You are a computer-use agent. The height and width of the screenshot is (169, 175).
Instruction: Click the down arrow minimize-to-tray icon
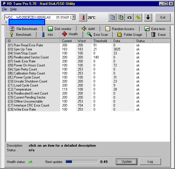coord(148,17)
